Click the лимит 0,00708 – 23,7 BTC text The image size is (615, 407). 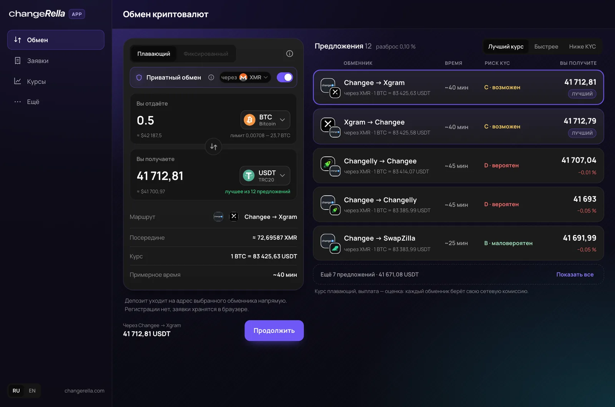[x=260, y=135]
